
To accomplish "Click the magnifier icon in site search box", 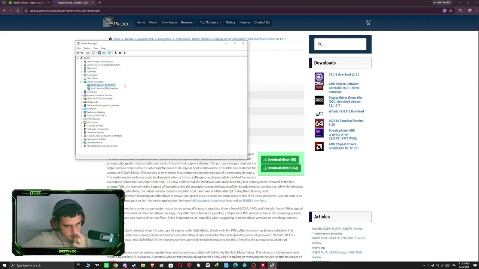I will coord(320,44).
